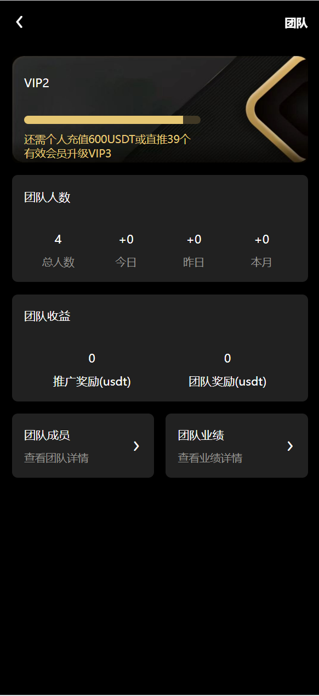Click the VIP upgrade progress bar
The image size is (319, 696).
click(x=112, y=120)
